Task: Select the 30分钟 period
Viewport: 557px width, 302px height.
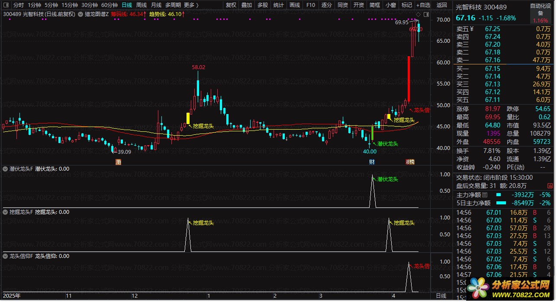Action: (x=90, y=5)
